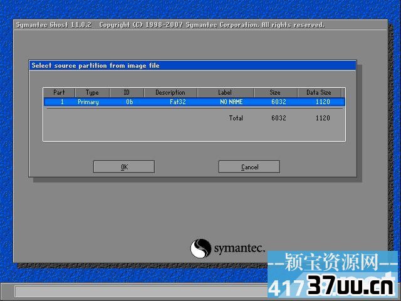401x301 pixels.
Task: Confirm selection with the OK button
Action: click(124, 167)
